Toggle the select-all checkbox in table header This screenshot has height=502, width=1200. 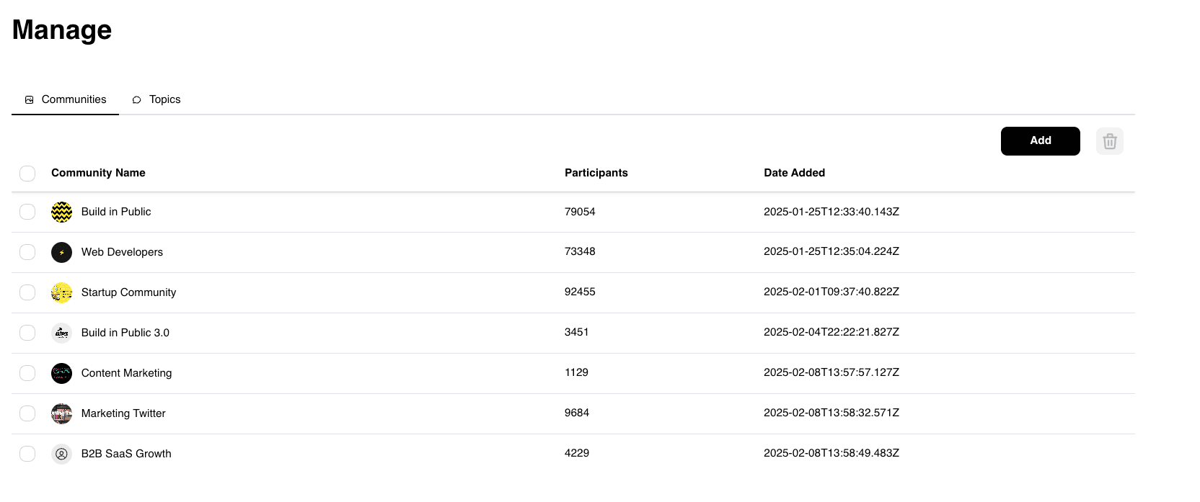[x=27, y=174]
